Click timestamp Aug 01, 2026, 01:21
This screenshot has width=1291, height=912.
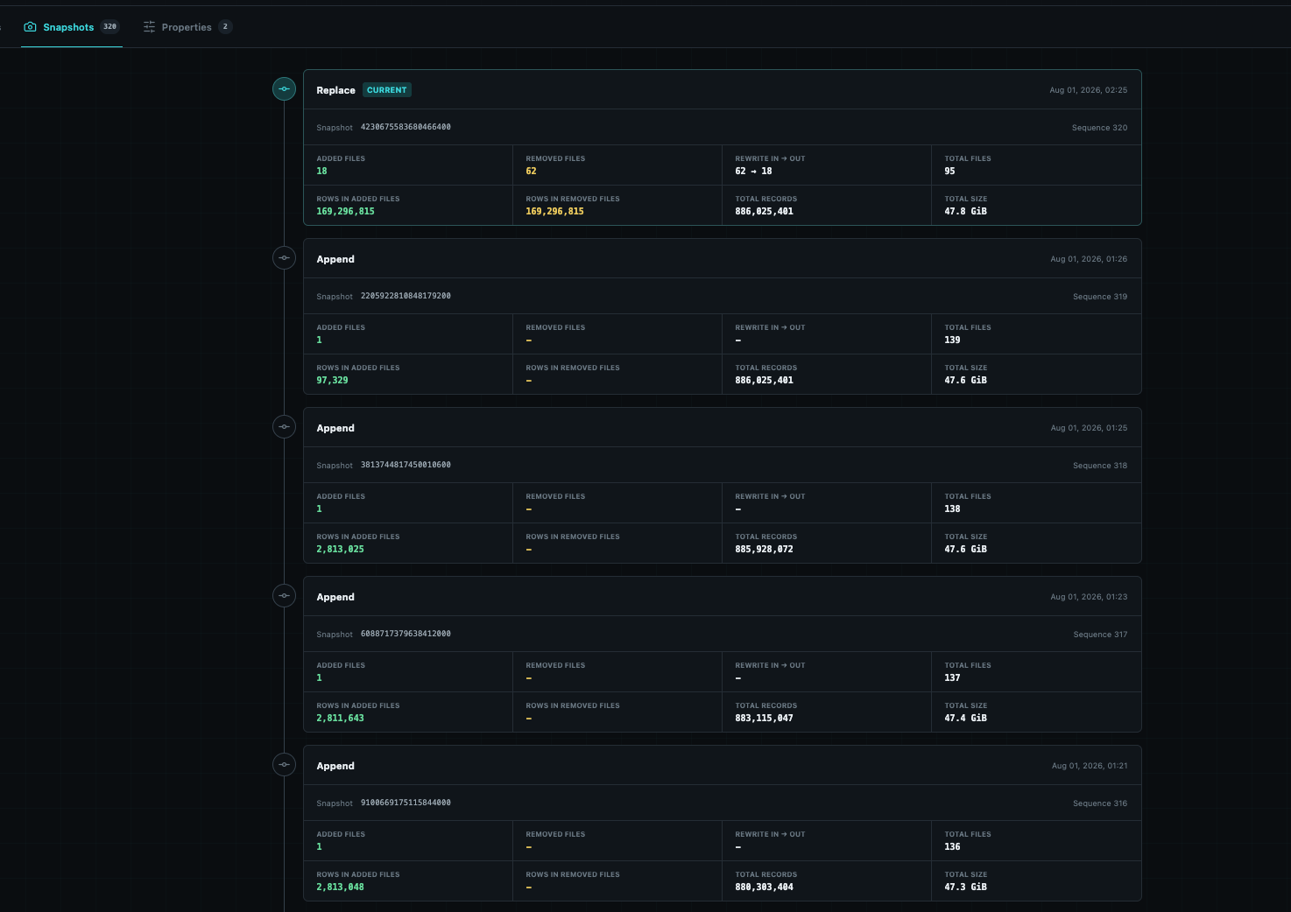click(x=1090, y=766)
